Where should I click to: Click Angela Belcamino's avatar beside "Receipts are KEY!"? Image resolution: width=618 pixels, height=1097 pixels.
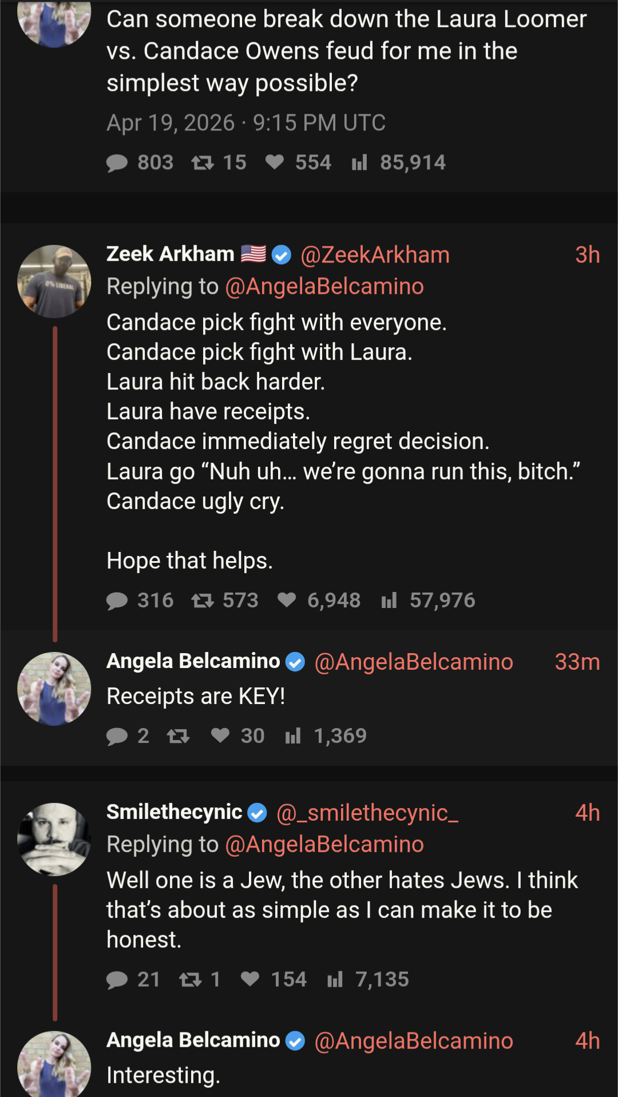point(54,689)
